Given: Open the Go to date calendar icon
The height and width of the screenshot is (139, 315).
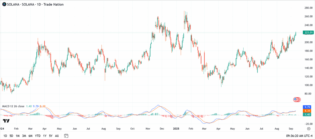Looking at the screenshot, I should point(66,135).
